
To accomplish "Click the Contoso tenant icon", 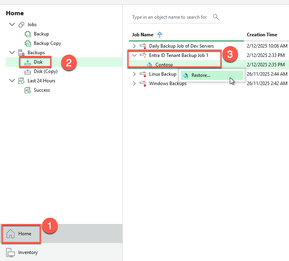I will pyautogui.click(x=149, y=65).
